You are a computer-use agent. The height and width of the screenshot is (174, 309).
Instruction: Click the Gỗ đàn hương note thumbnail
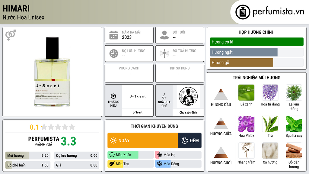click(294, 150)
